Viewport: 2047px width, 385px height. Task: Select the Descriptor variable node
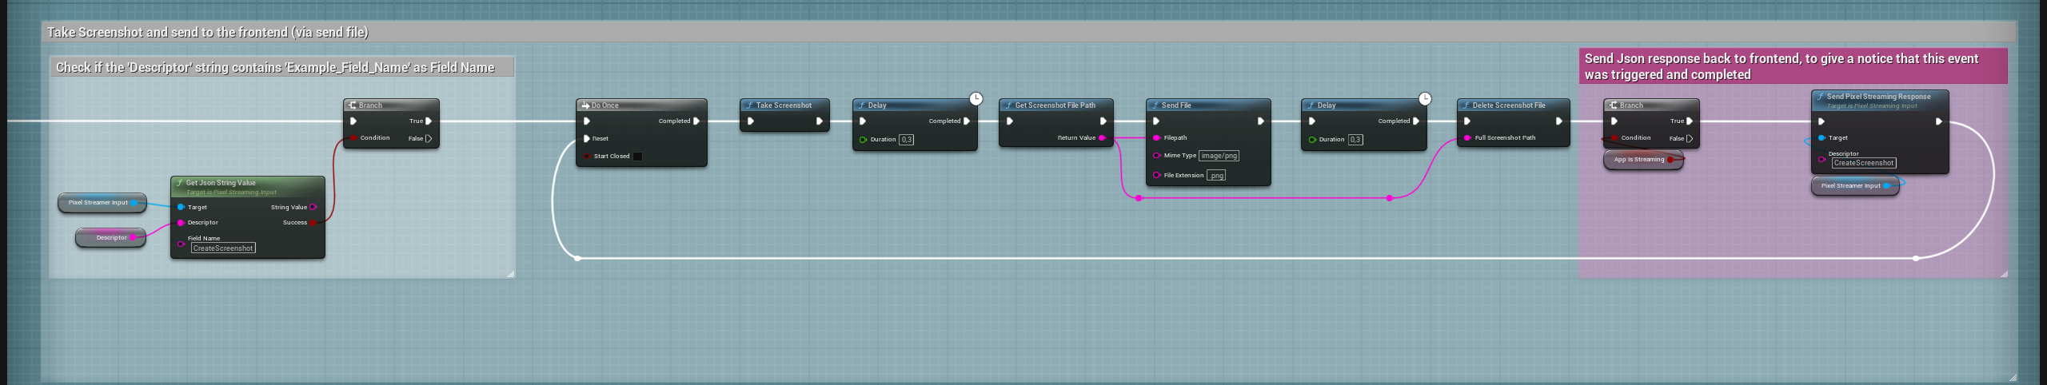110,238
